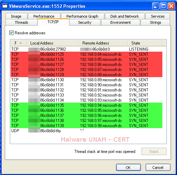The width and height of the screenshot is (177, 175).
Task: Click local address 86c6b8d:1135
Action: tap(52, 105)
